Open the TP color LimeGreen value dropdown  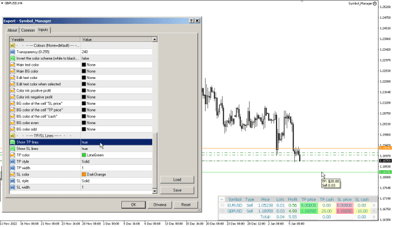pyautogui.click(x=116, y=155)
